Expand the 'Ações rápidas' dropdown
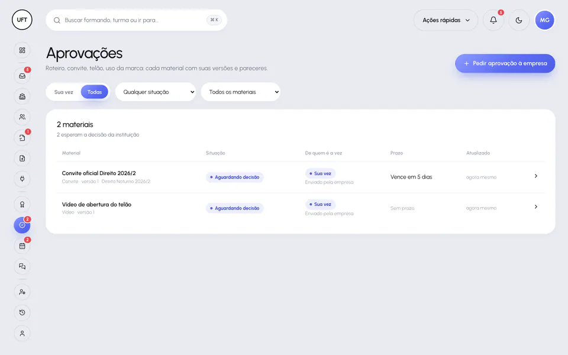 446,20
